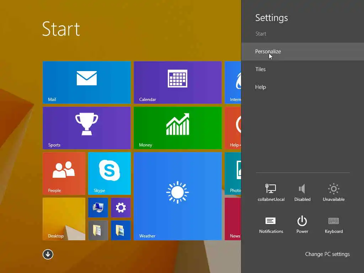Click the Settings heading in the charm panel

(271, 18)
